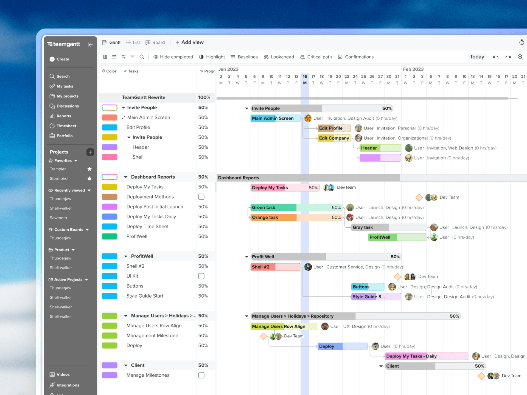527x395 pixels.
Task: Toggle Hide completed
Action: coord(173,57)
